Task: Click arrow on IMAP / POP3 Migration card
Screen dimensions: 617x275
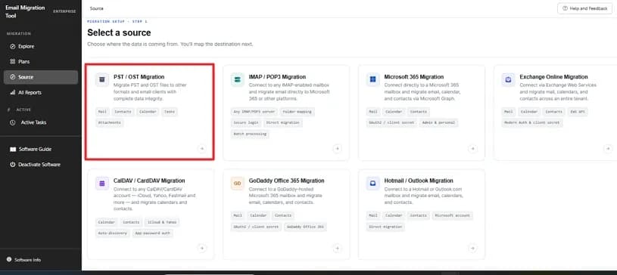Action: pyautogui.click(x=337, y=149)
